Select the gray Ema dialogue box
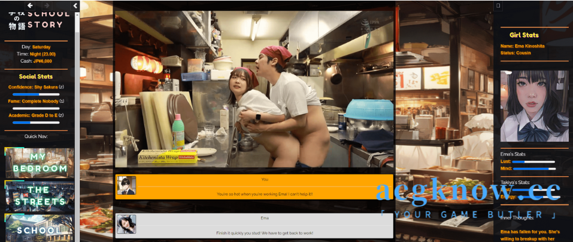 (263, 225)
